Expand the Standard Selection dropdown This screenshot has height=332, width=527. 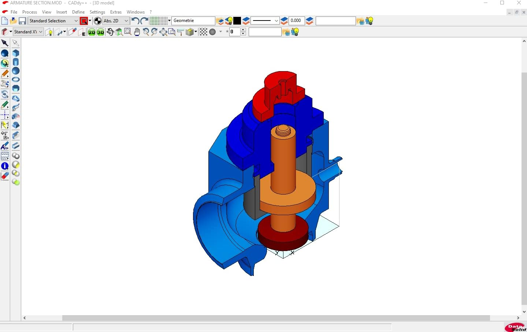point(76,21)
